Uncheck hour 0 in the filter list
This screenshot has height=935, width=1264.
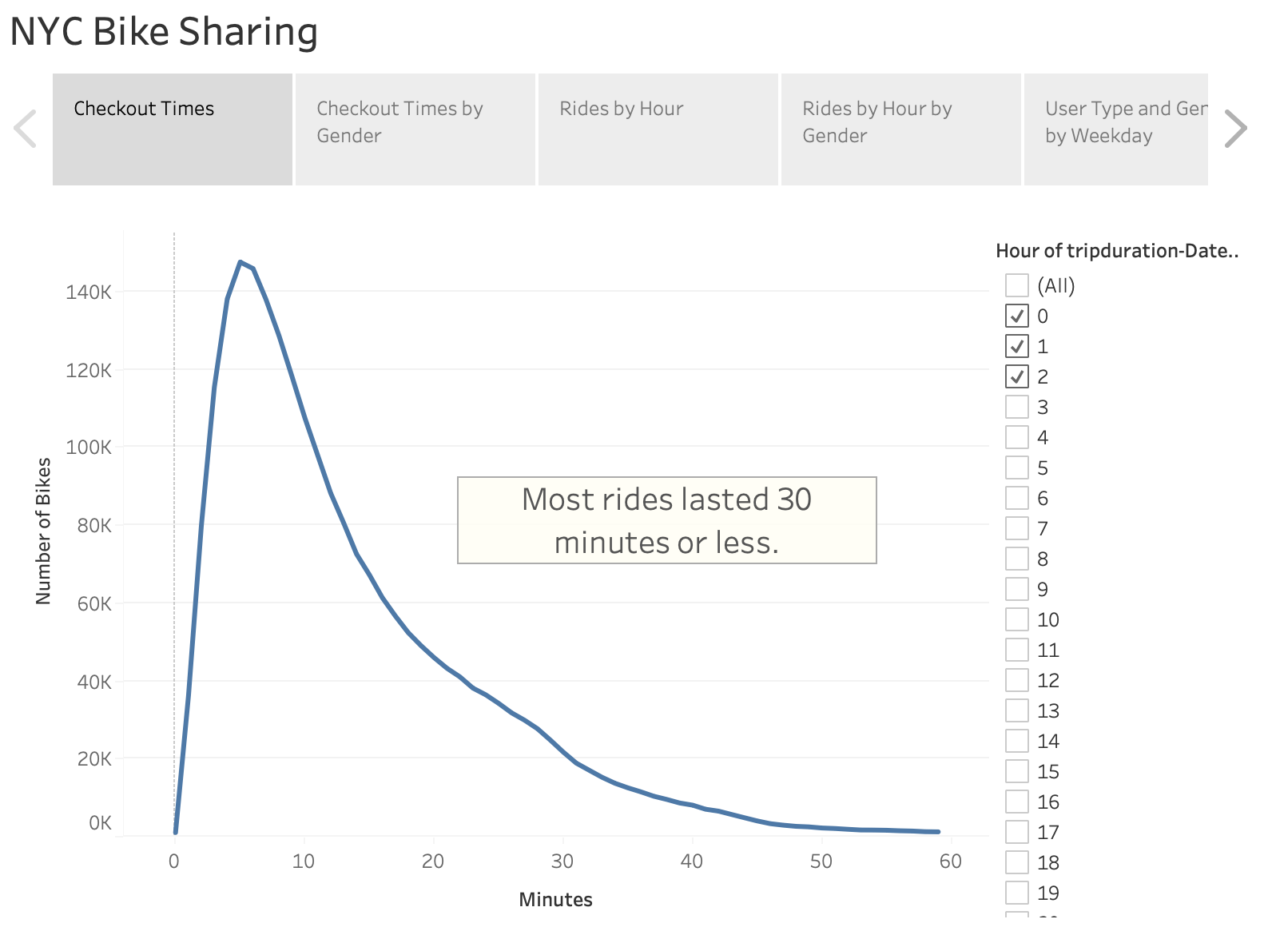click(1018, 316)
